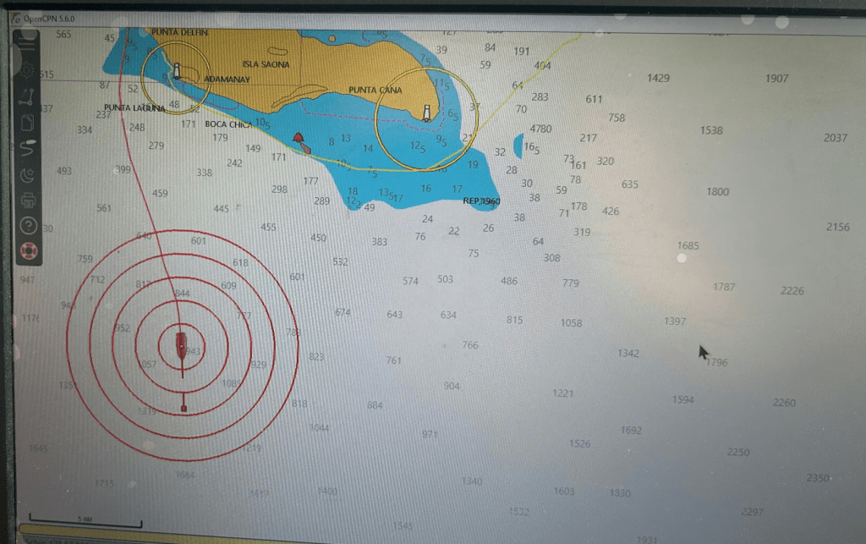Trigger Man Overboard lifebuoy icon
This screenshot has height=544, width=866.
pos(28,251)
